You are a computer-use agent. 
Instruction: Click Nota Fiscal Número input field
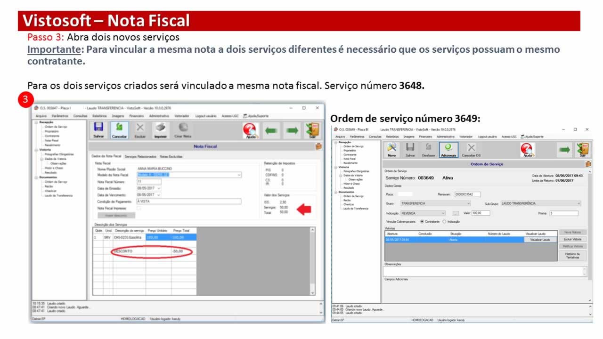tap(148, 181)
